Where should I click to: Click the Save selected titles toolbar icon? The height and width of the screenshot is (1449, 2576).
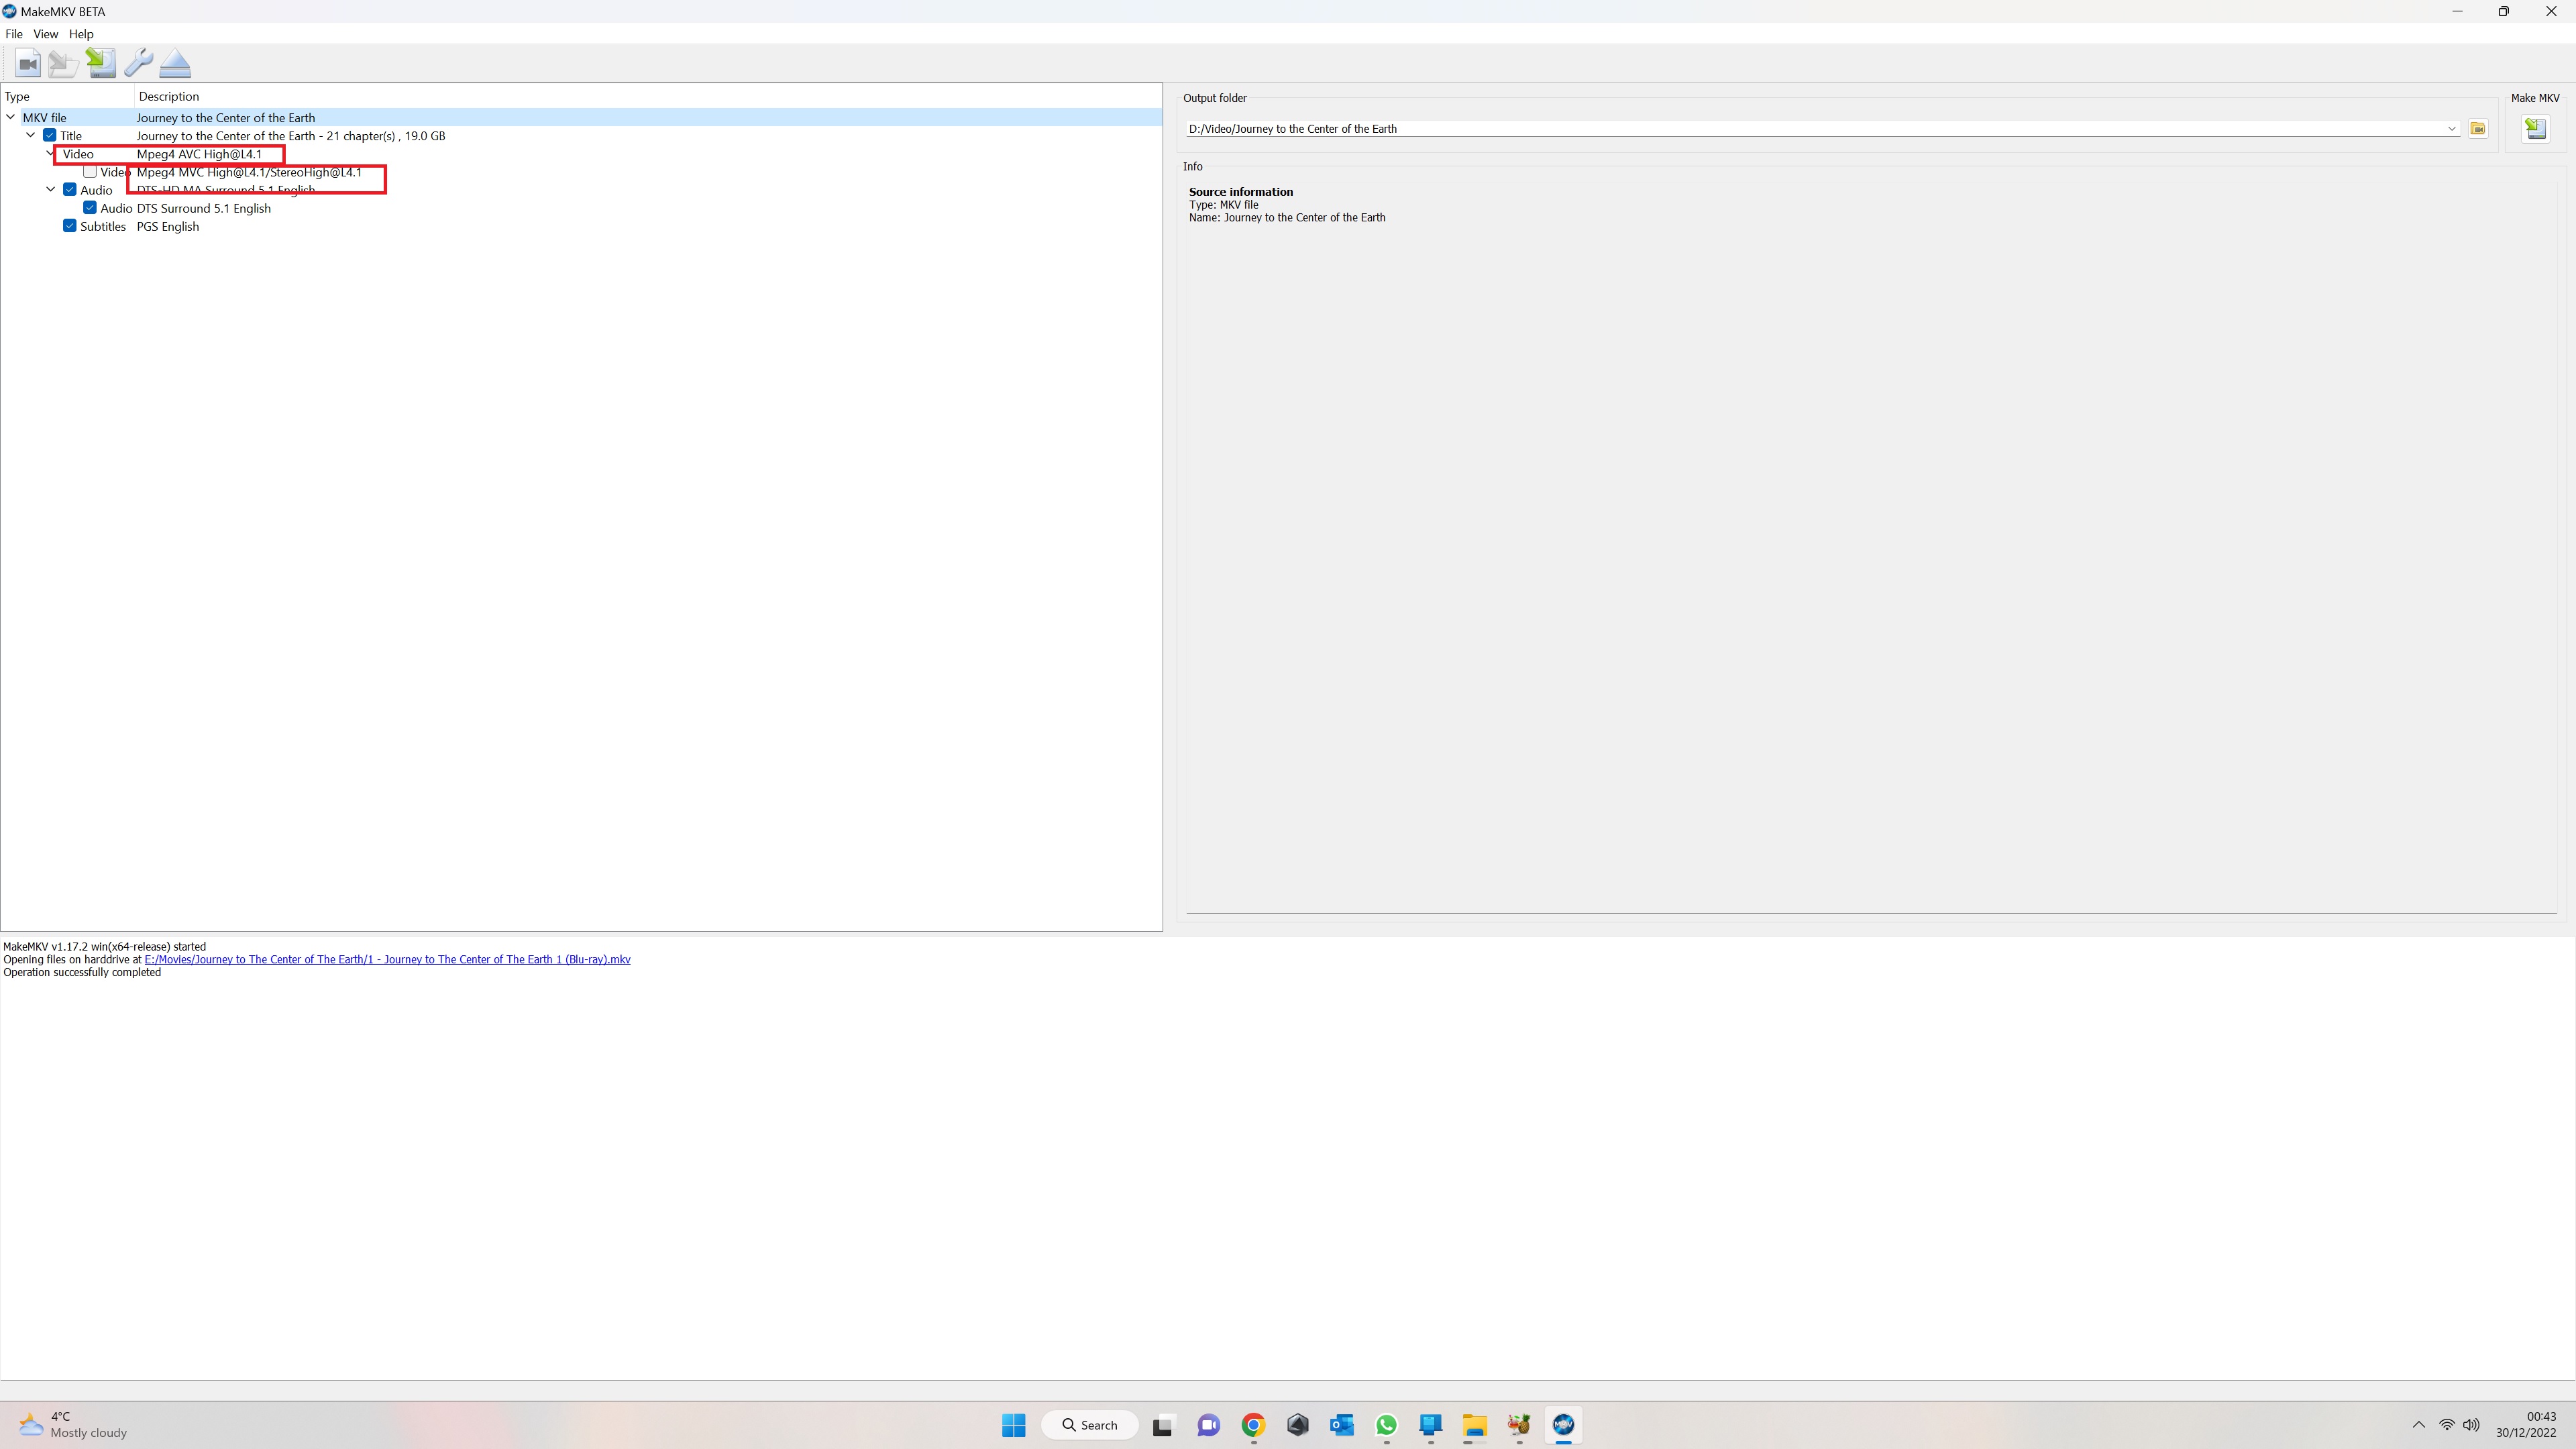click(100, 63)
